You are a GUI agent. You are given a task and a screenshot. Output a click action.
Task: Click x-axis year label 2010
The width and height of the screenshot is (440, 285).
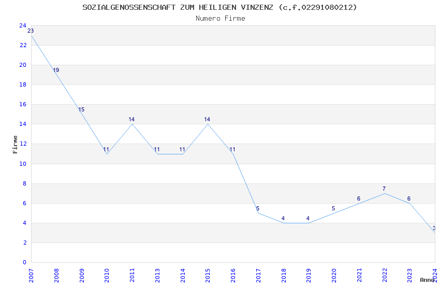[107, 276]
